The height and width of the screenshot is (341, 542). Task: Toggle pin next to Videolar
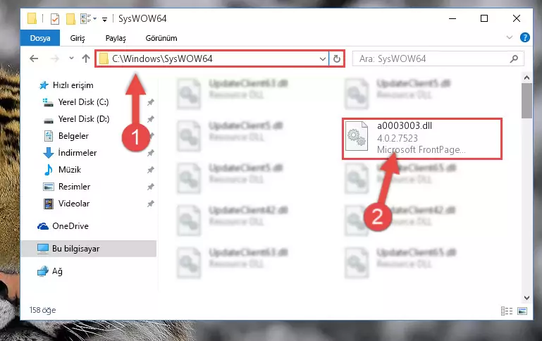(150, 204)
